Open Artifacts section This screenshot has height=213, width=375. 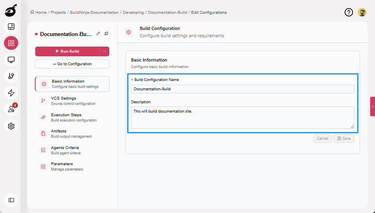click(x=72, y=134)
